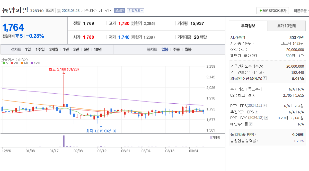
Task: Show 월봉 monthly candle chart
Action: 188,49
